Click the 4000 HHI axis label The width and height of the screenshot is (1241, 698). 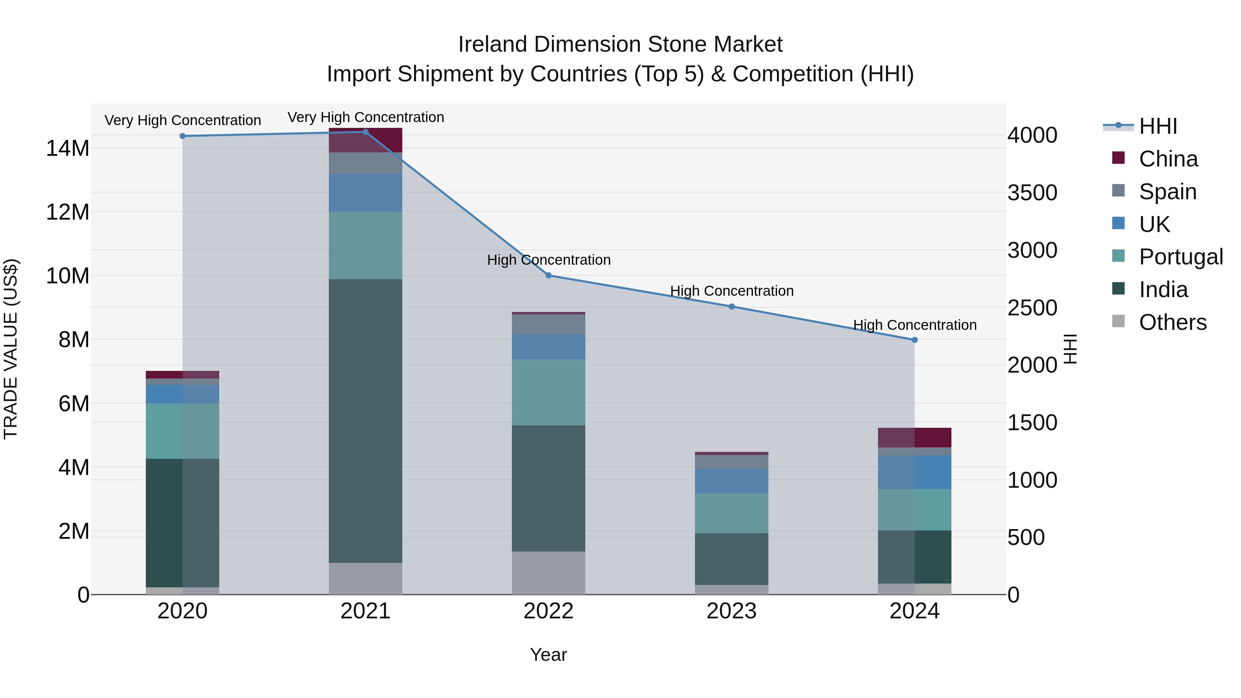1032,135
